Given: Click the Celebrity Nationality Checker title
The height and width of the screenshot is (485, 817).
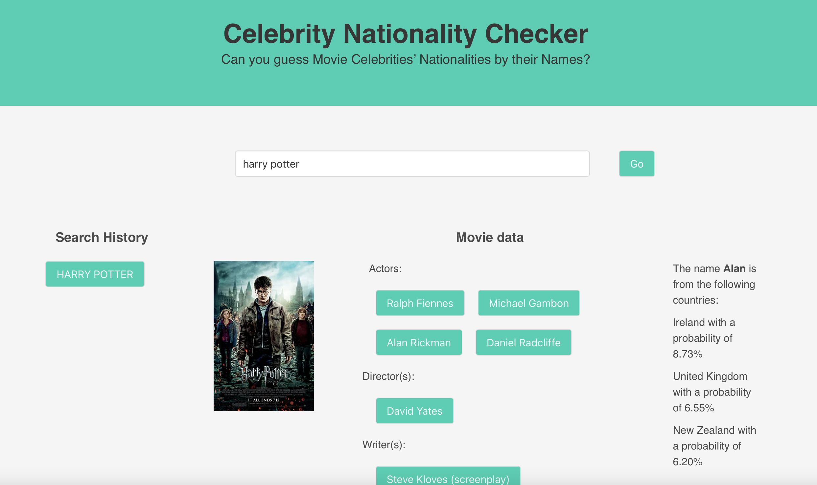Looking at the screenshot, I should [x=406, y=34].
